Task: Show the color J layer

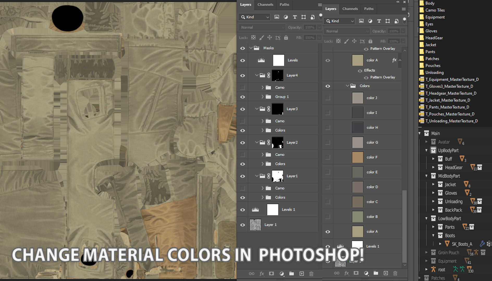Action: coord(328,98)
